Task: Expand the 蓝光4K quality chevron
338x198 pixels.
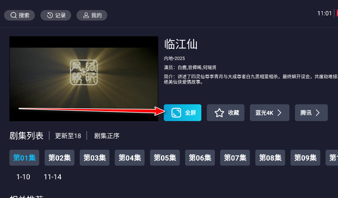Action: click(x=279, y=113)
